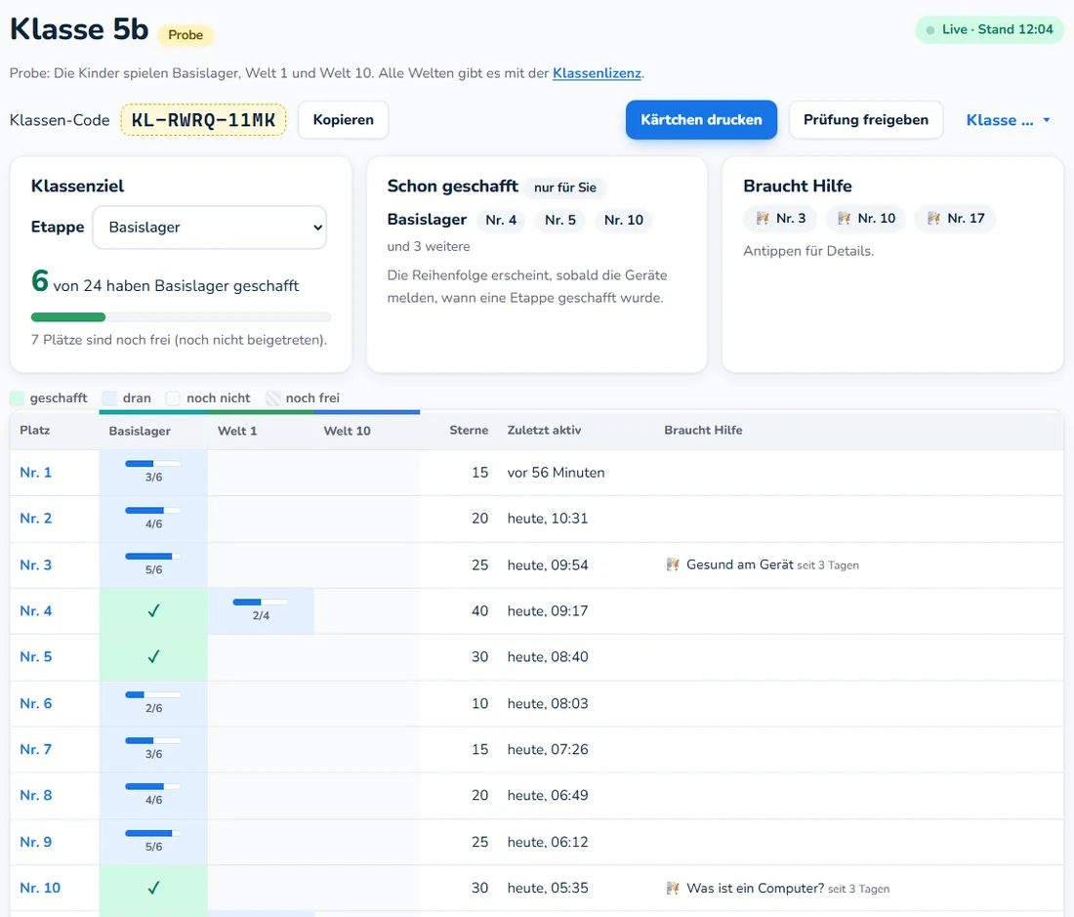Viewport: 1074px width, 917px height.
Task: Open student Nr. 1 in the table
Action: pos(35,473)
